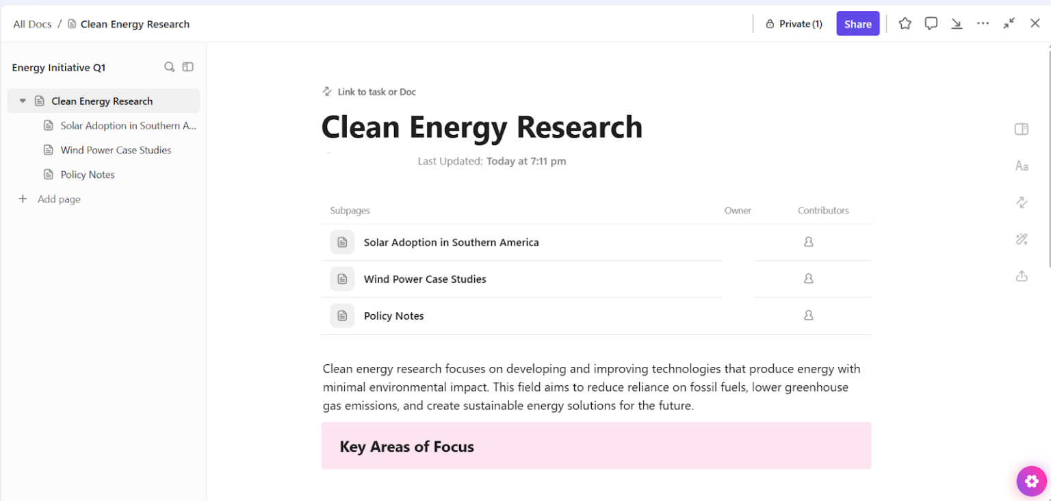Image resolution: width=1051 pixels, height=501 pixels.
Task: Click the pink settings gear in bottom corner
Action: (1032, 481)
